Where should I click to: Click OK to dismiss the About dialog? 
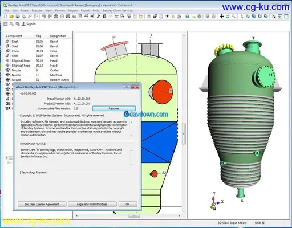(x=128, y=204)
